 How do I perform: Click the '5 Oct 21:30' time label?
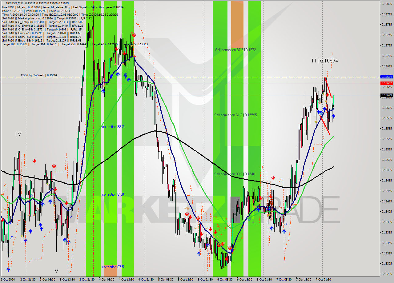205,279
